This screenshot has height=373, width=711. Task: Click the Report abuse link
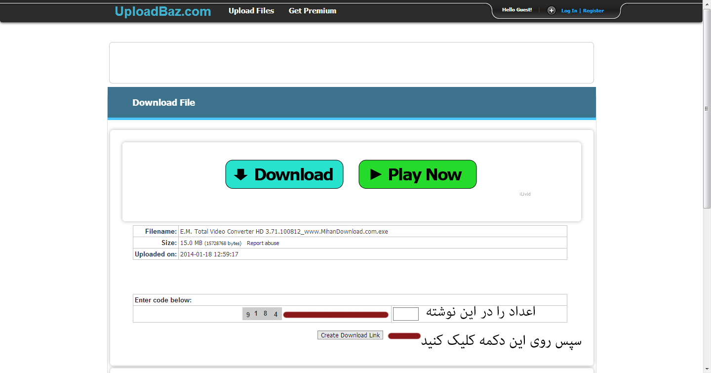[x=263, y=243]
